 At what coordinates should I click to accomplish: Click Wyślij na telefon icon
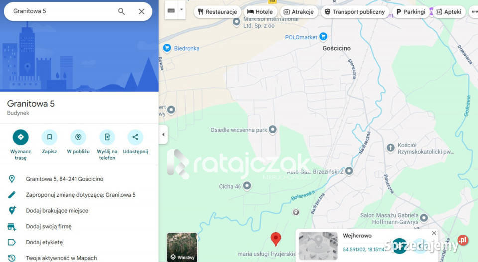[107, 137]
